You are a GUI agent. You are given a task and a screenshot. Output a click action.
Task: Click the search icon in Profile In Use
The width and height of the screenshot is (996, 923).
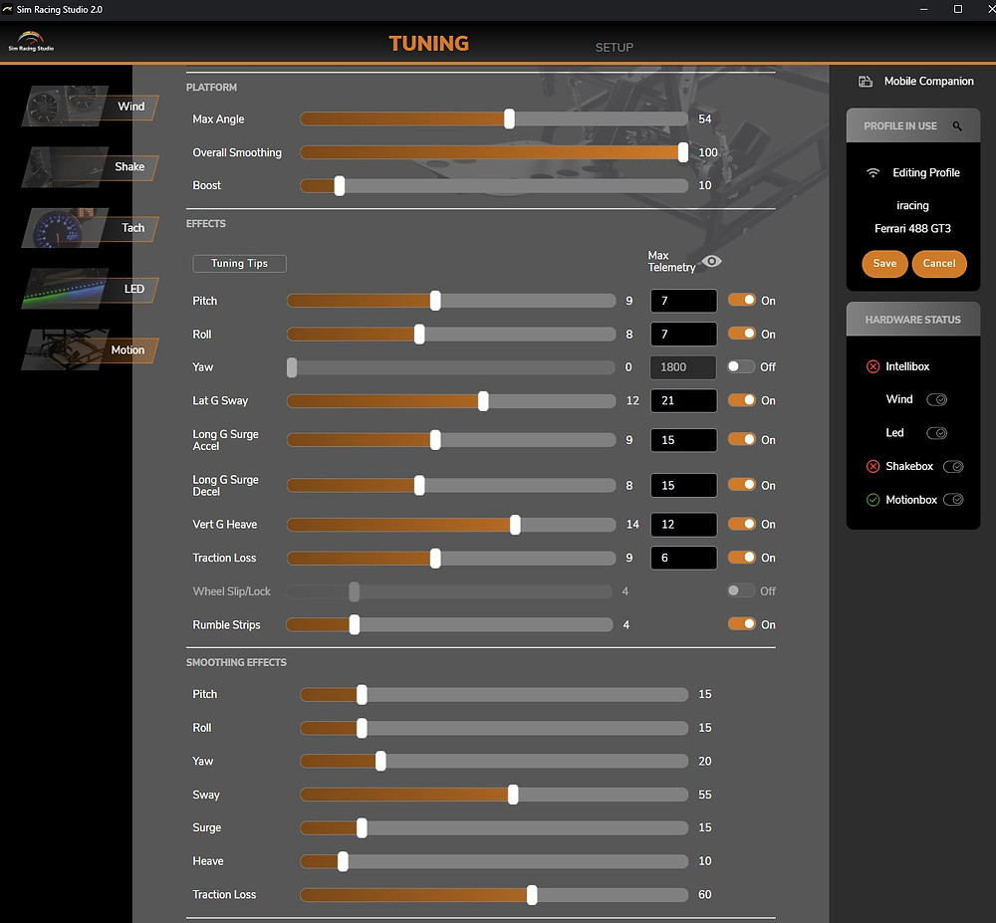[x=957, y=126]
